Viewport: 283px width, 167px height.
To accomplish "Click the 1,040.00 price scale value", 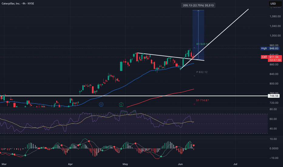I will click(275, 26).
